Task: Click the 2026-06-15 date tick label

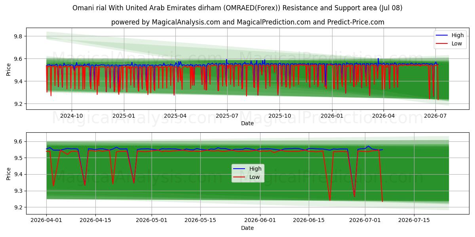Action: click(x=309, y=220)
